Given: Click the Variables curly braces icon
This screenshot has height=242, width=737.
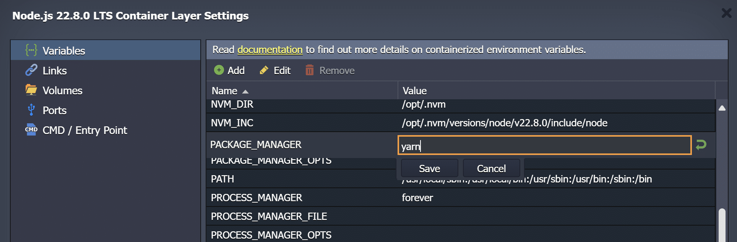Looking at the screenshot, I should (x=31, y=50).
